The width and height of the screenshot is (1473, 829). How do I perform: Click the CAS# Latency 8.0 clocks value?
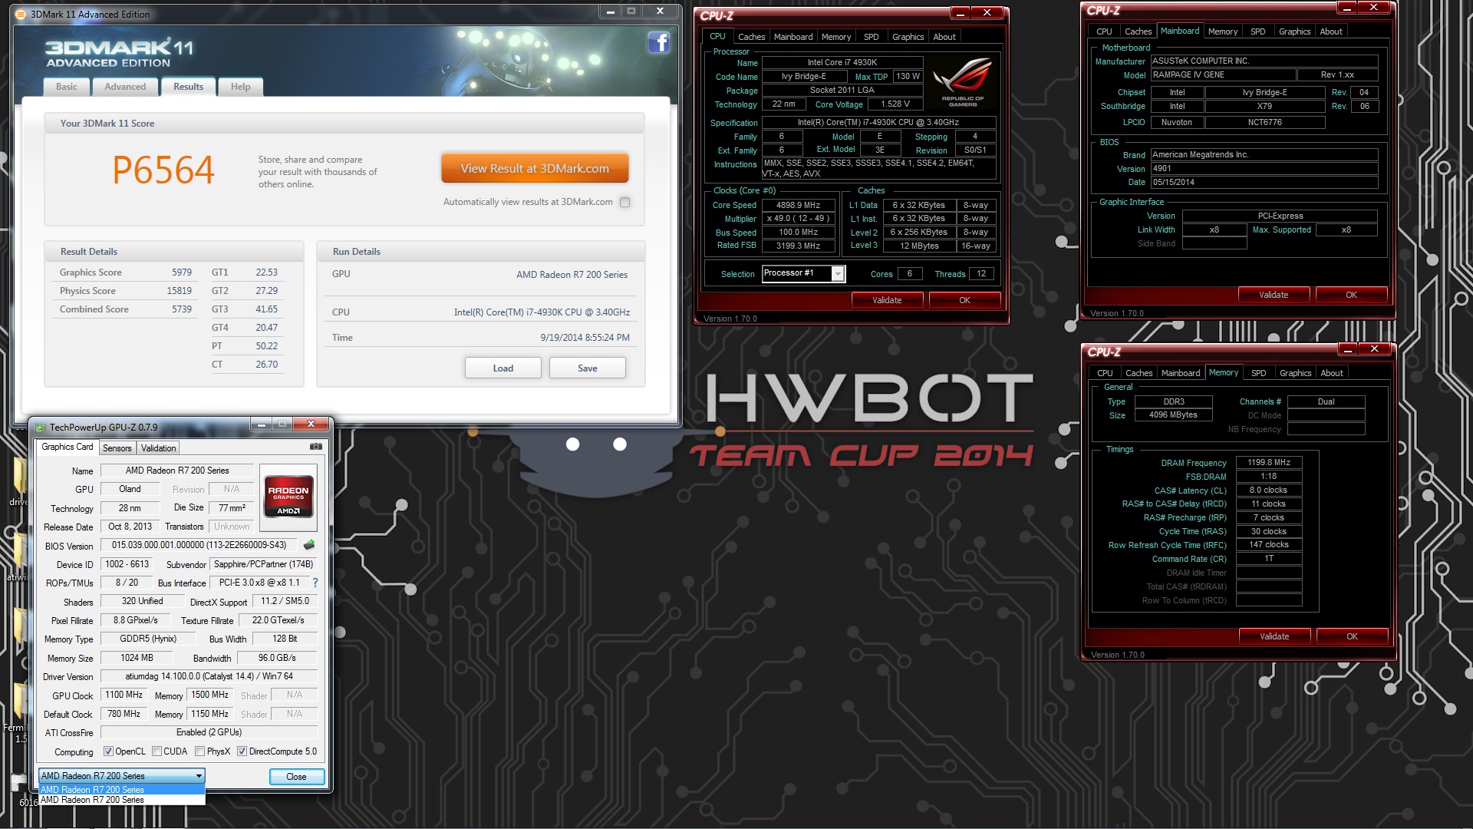point(1269,490)
